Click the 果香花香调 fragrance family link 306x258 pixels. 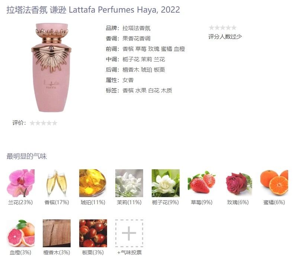136,39
